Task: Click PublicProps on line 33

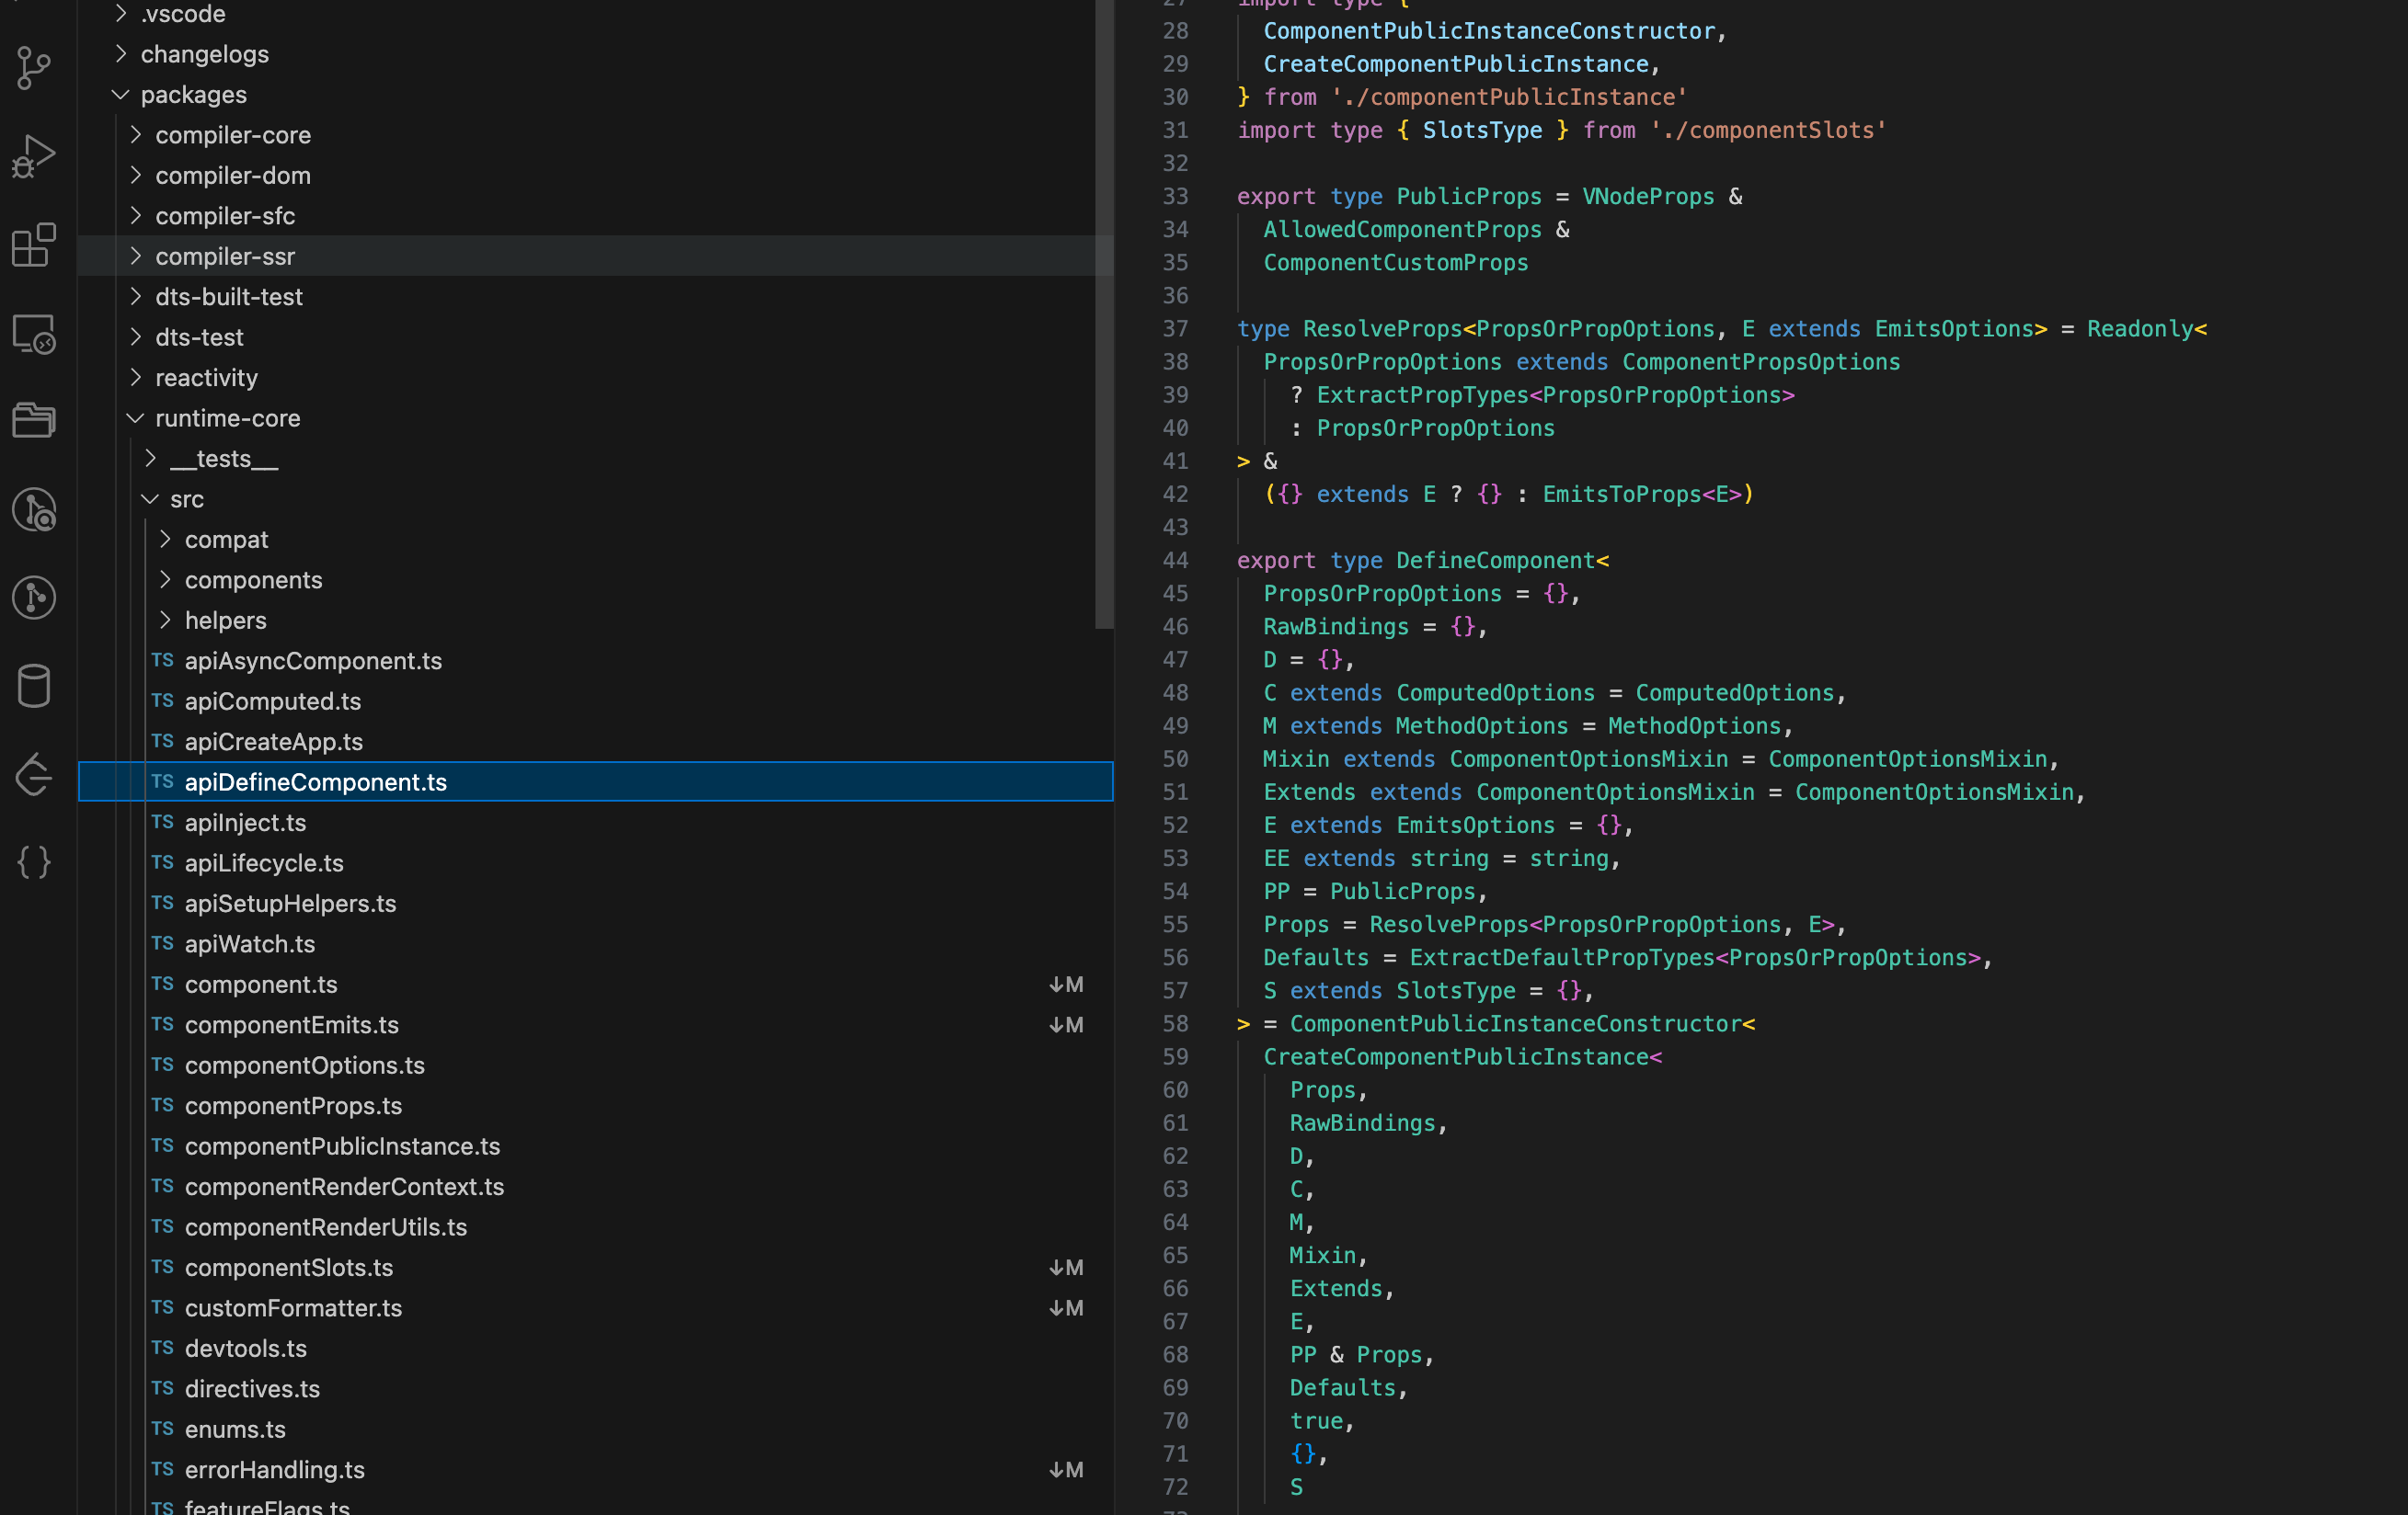Action: (1469, 197)
